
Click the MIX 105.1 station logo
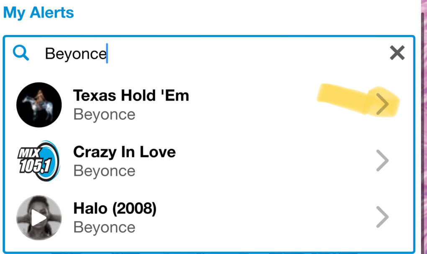pyautogui.click(x=39, y=161)
